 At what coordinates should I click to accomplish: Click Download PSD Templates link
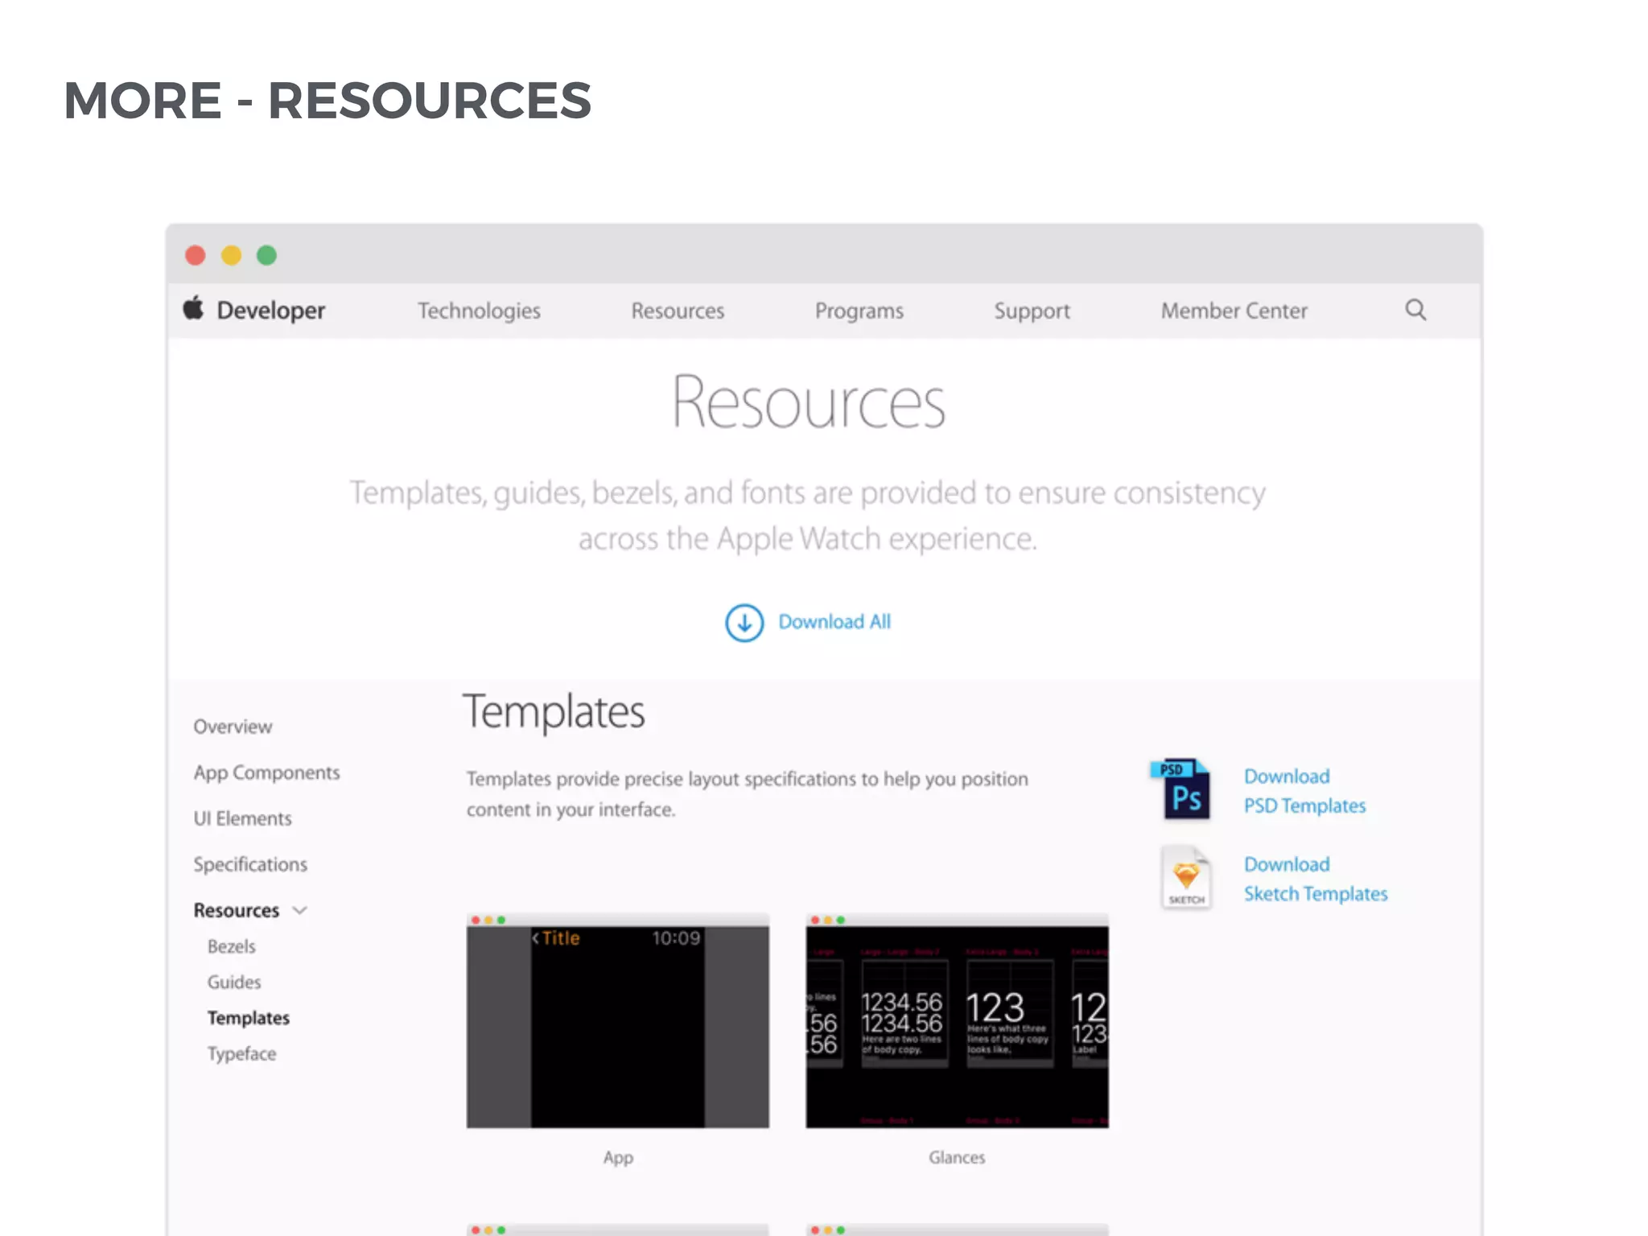coord(1304,791)
